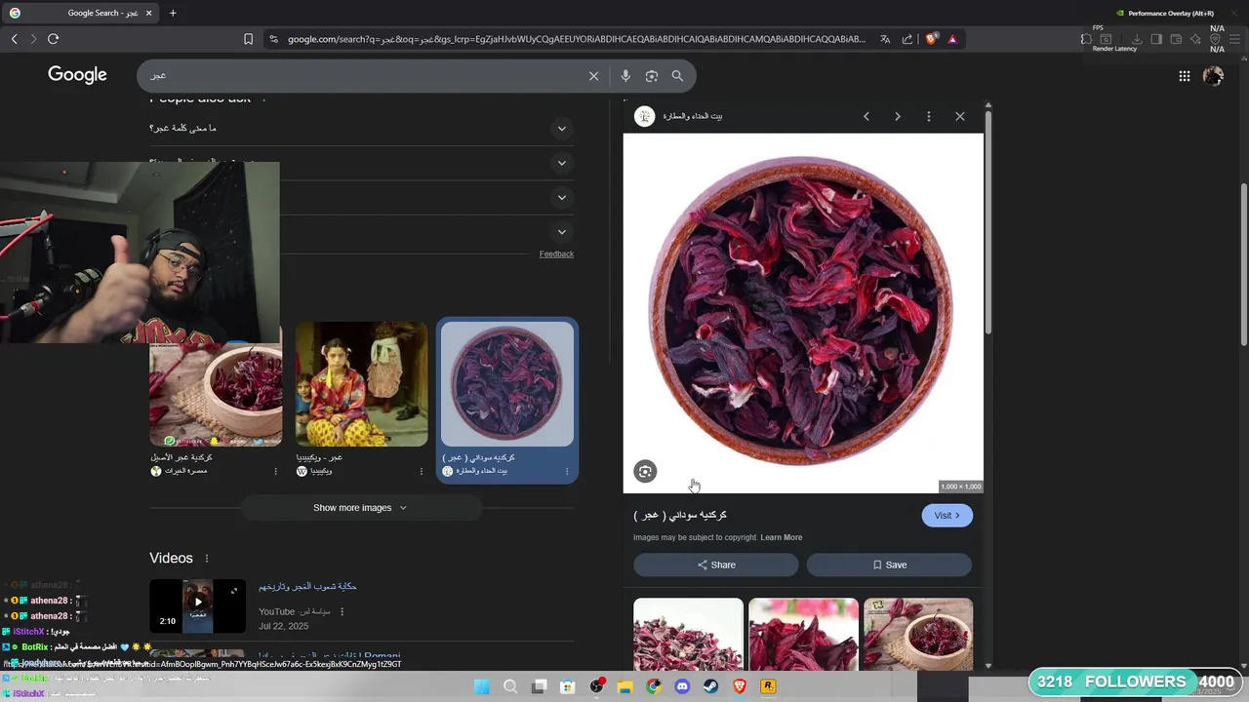Screen dimensions: 1249x702
Task: Select the Google Search browser tab
Action: 82,13
